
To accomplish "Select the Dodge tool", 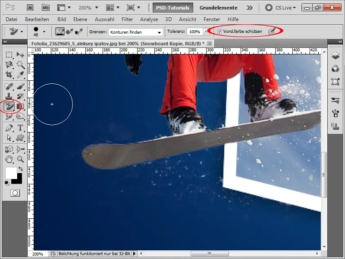I will [20, 116].
